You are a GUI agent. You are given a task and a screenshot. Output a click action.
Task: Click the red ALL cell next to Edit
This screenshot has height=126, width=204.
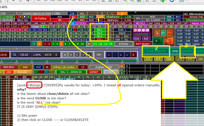tap(74, 17)
